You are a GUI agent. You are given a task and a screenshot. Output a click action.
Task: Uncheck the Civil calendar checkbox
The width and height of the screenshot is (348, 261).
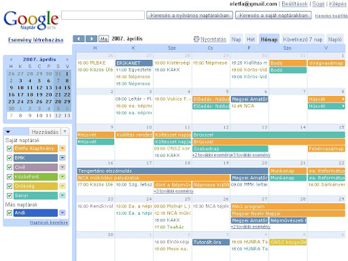(x=10, y=167)
